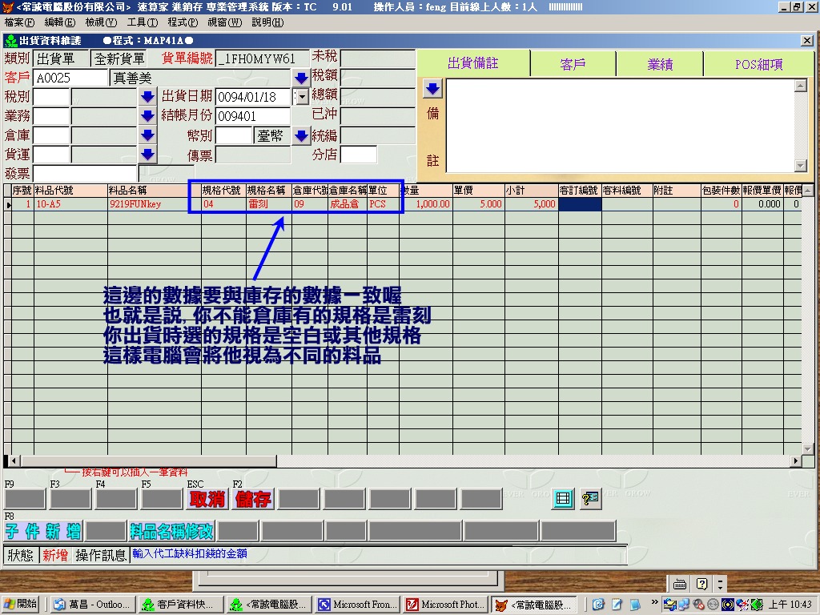Image resolution: width=820 pixels, height=615 pixels.
Task: Click the grid's horizontal scrollbar right arrow
Action: point(796,460)
